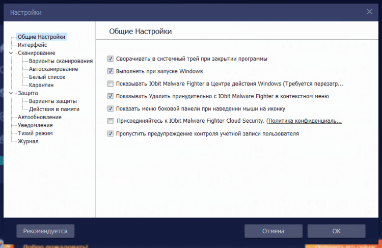Open the Карантин section
382x248 pixels.
point(41,85)
